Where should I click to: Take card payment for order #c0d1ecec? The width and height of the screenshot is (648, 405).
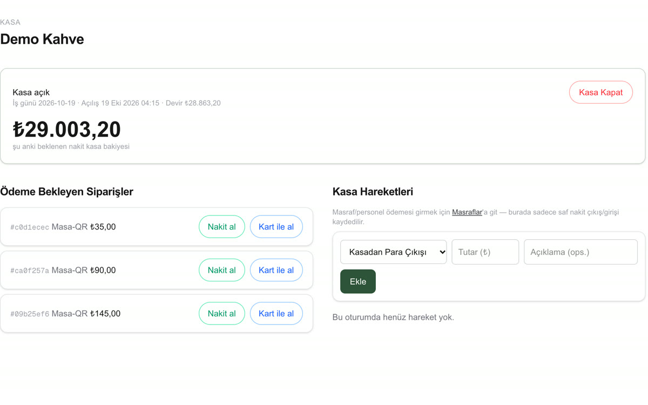[276, 227]
